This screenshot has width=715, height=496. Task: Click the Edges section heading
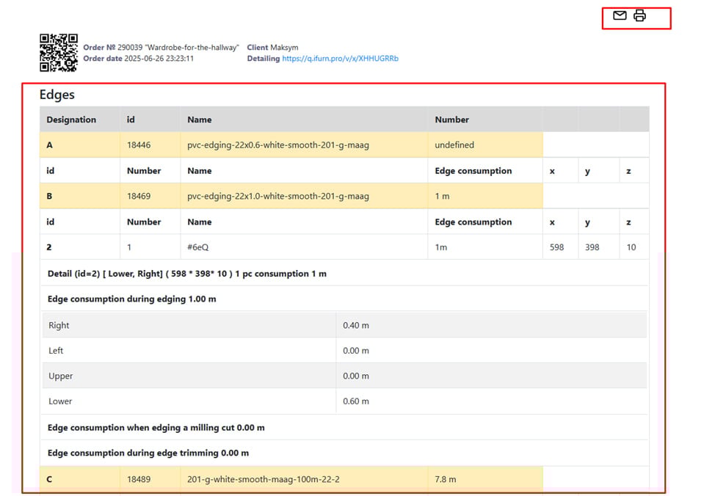[x=57, y=95]
